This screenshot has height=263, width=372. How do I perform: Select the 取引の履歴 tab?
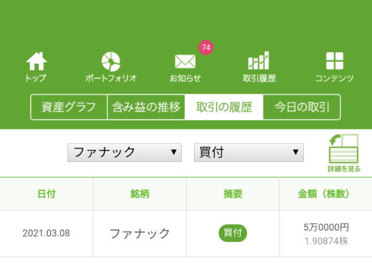tap(224, 107)
